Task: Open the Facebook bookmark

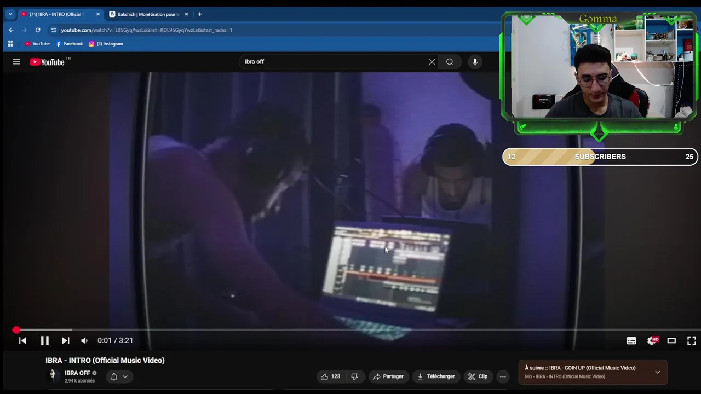Action: [x=70, y=44]
